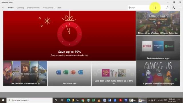Select Microsoft Store taskbar button
This screenshot has height=103, width=183.
pos(142,100)
